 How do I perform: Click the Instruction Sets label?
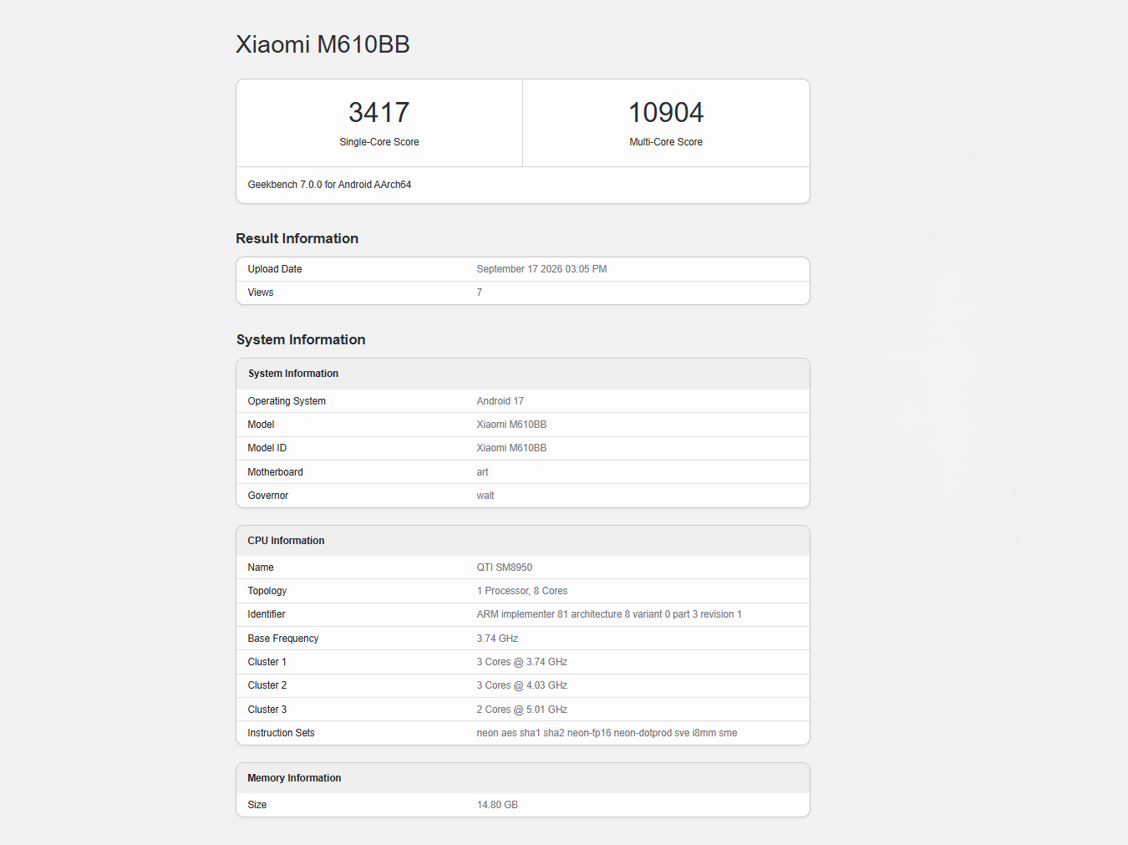(282, 733)
